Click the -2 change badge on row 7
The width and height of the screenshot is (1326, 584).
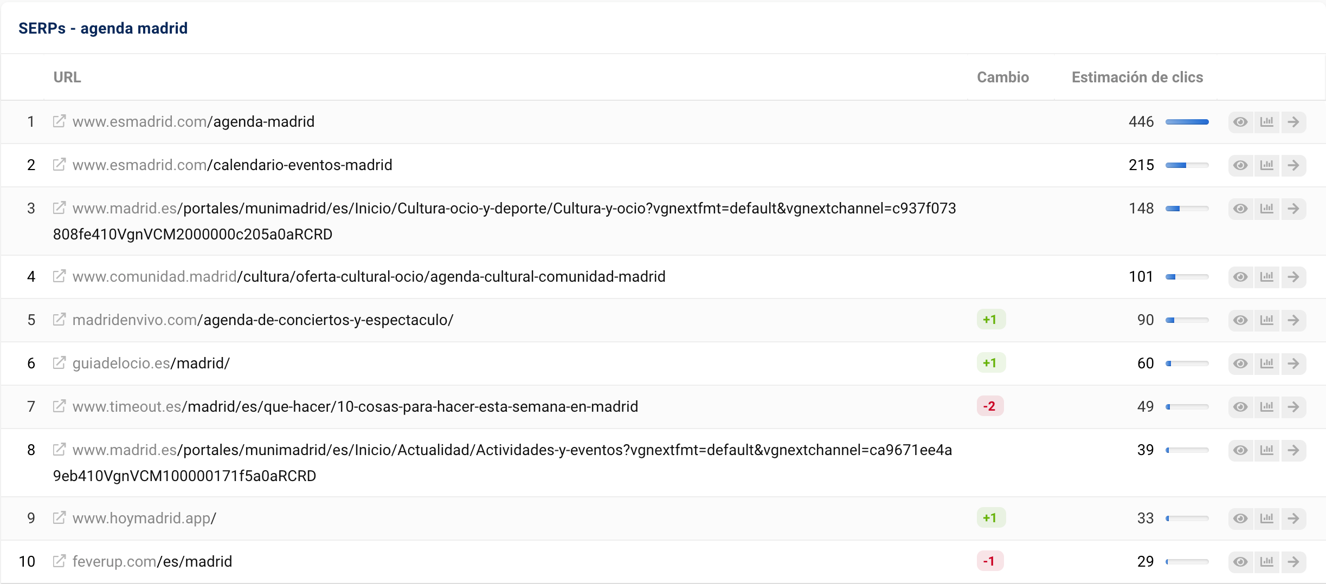pyautogui.click(x=989, y=406)
